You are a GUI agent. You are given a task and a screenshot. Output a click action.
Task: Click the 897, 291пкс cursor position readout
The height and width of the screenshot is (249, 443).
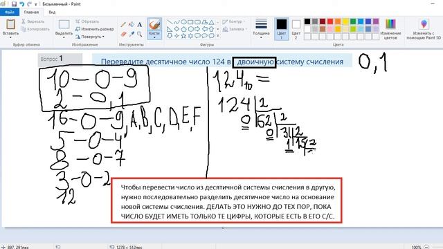click(x=18, y=247)
